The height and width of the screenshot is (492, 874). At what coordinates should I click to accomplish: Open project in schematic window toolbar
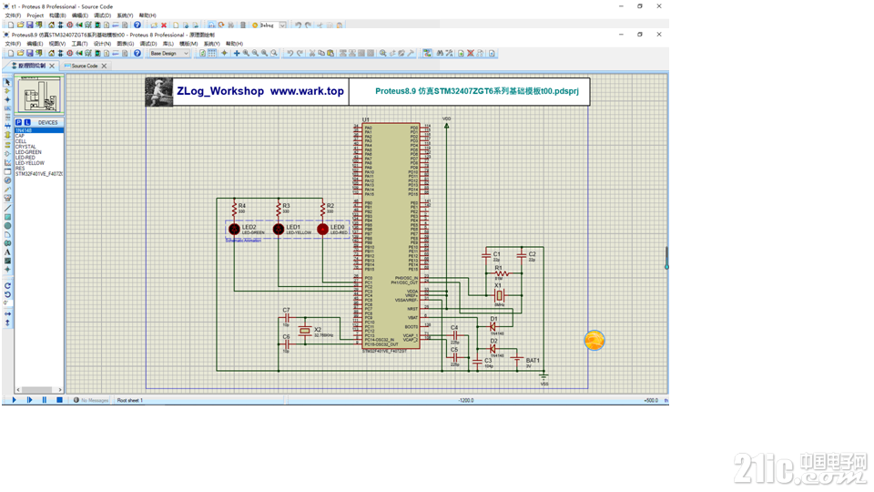click(x=20, y=53)
